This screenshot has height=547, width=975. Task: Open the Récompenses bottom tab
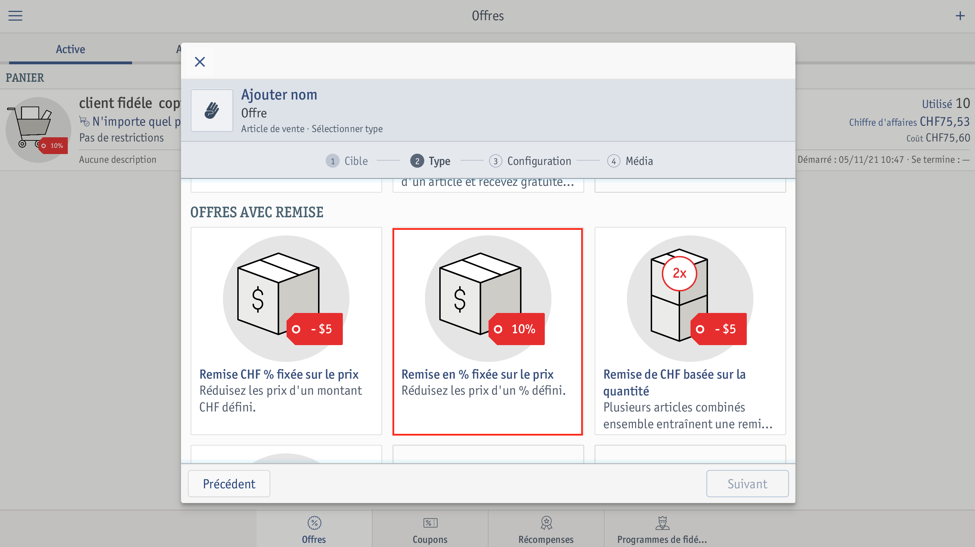pyautogui.click(x=546, y=530)
